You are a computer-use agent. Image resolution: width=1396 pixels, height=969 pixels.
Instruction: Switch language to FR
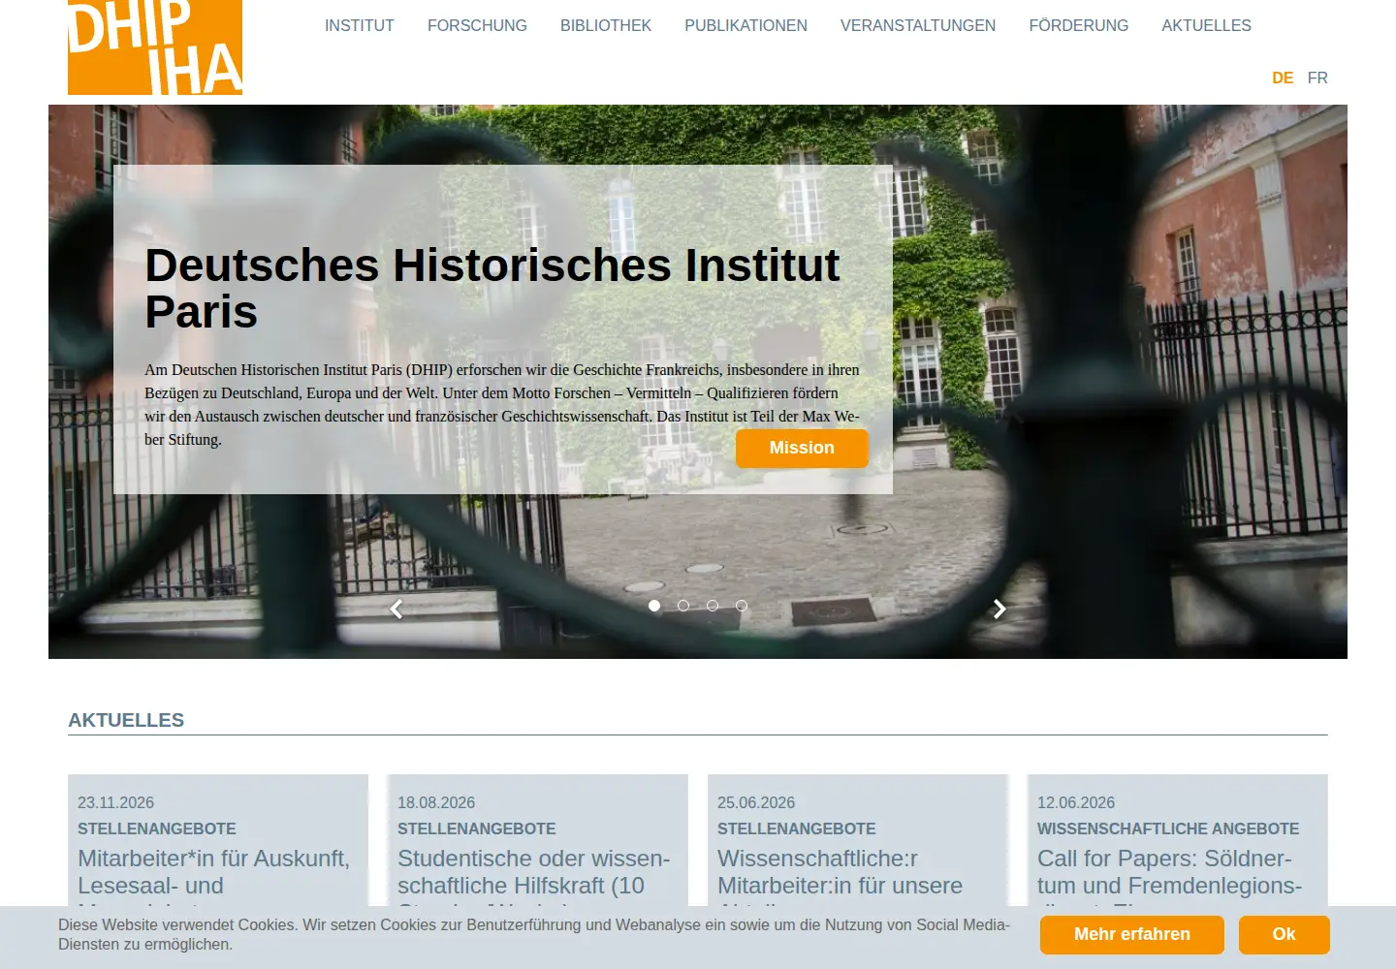click(1317, 78)
